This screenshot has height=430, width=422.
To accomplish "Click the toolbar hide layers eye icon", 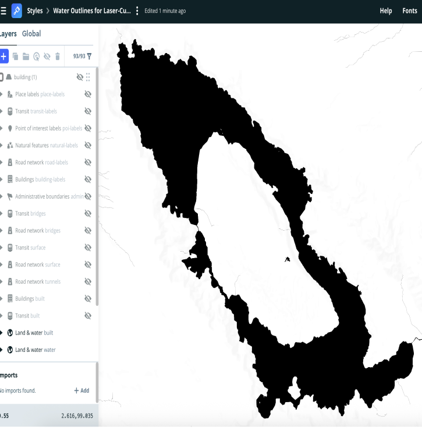I will [47, 57].
